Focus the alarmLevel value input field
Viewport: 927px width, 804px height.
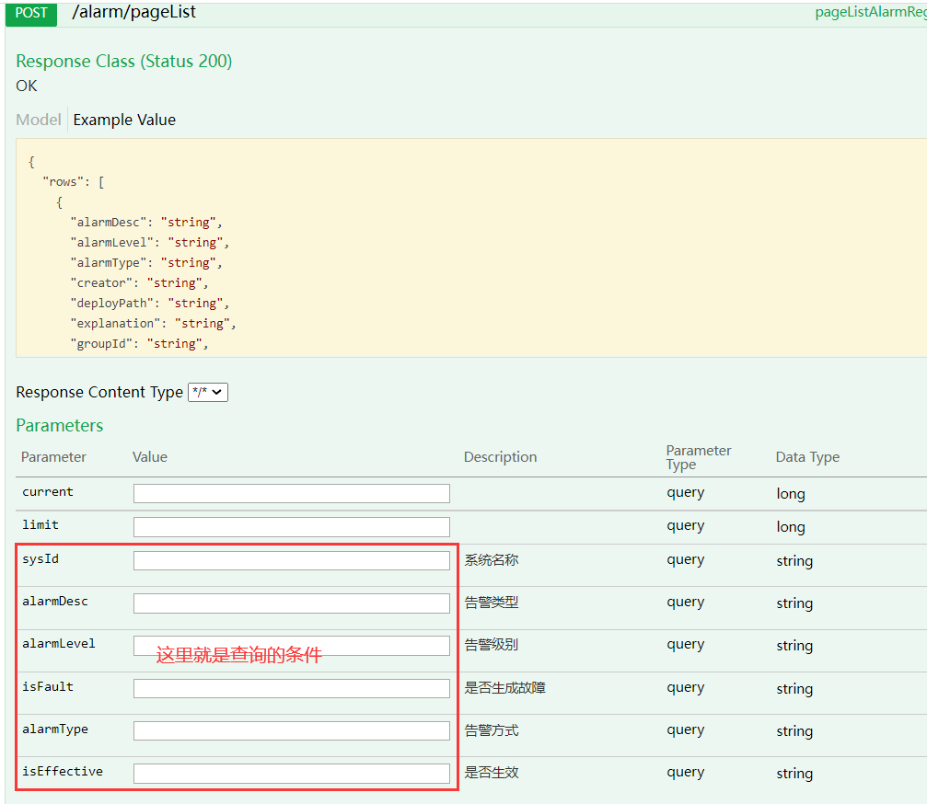coord(292,646)
